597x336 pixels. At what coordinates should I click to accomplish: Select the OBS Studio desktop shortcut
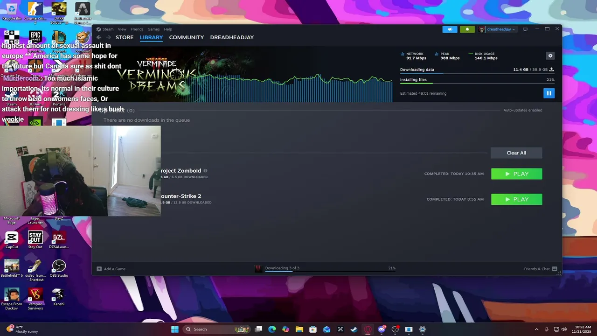[x=59, y=269]
